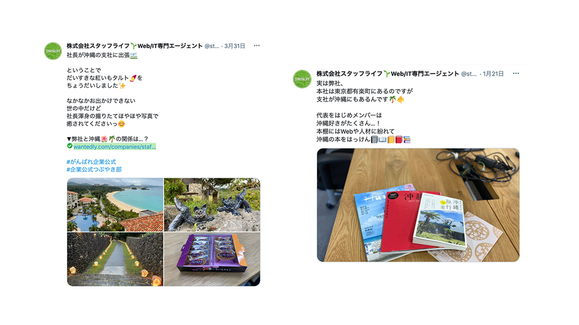Select the @st... handle on the right tweet
The width and height of the screenshot is (579, 325).
coord(469,74)
